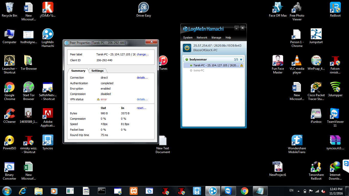This screenshot has height=196, width=349.
Task: Click reset link for traffic counters
Action: [141, 108]
